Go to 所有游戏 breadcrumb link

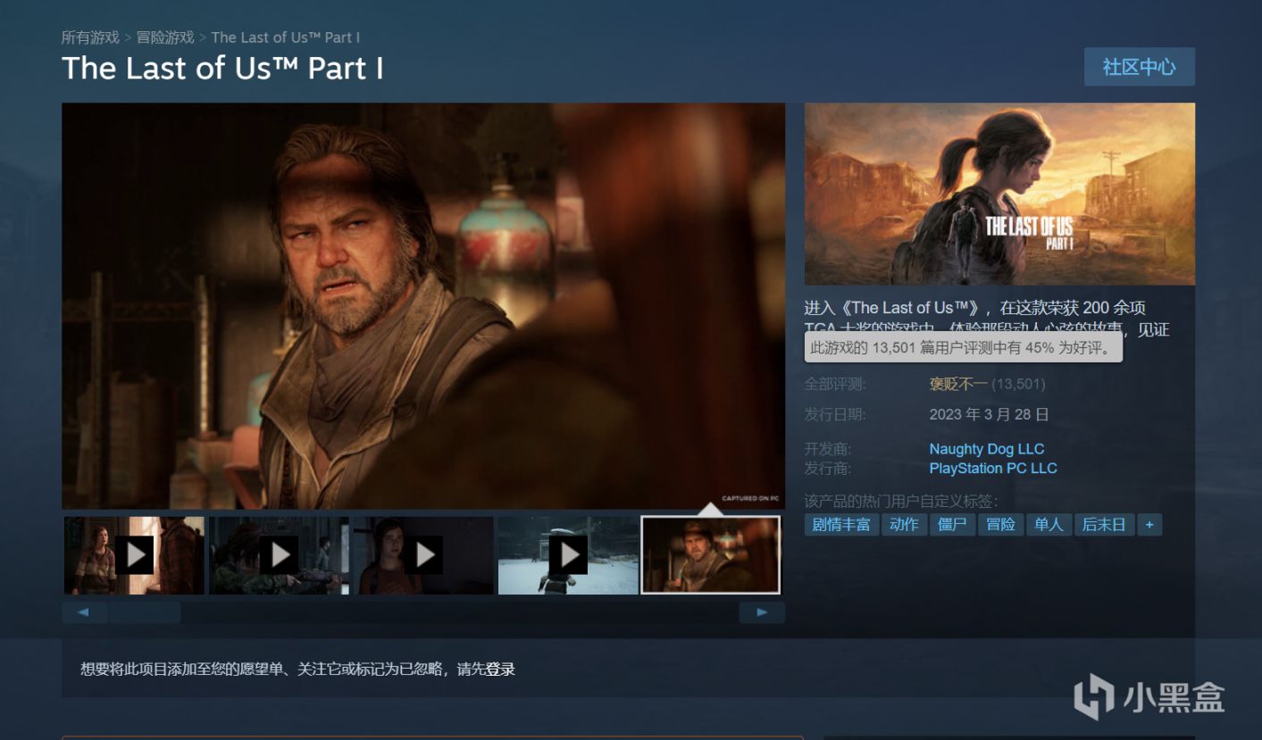[90, 37]
